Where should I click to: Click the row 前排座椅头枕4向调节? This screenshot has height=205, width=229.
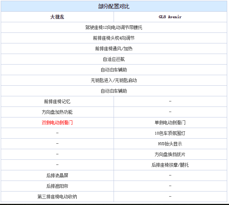click(x=114, y=38)
